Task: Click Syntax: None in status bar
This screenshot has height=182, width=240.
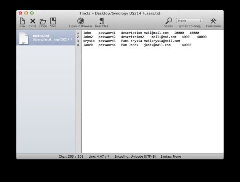Action: coord(171,156)
